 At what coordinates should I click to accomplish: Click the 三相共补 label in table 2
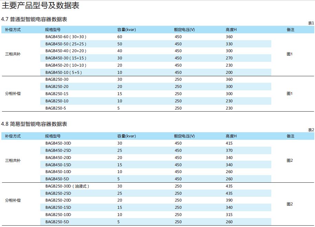coord(13,160)
